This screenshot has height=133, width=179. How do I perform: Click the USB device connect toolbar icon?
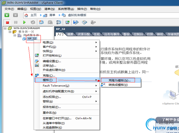click(93, 22)
